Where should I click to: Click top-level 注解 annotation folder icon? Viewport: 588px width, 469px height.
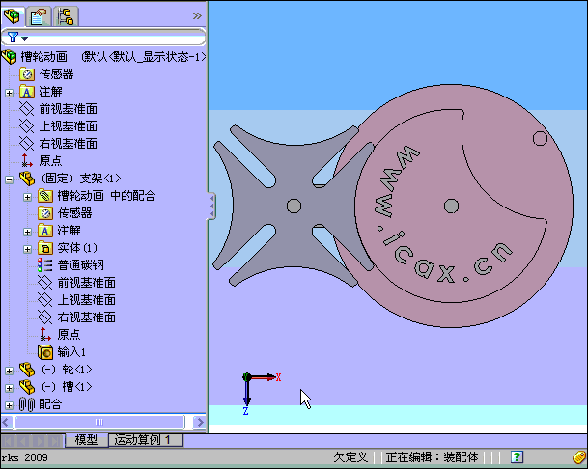[27, 92]
